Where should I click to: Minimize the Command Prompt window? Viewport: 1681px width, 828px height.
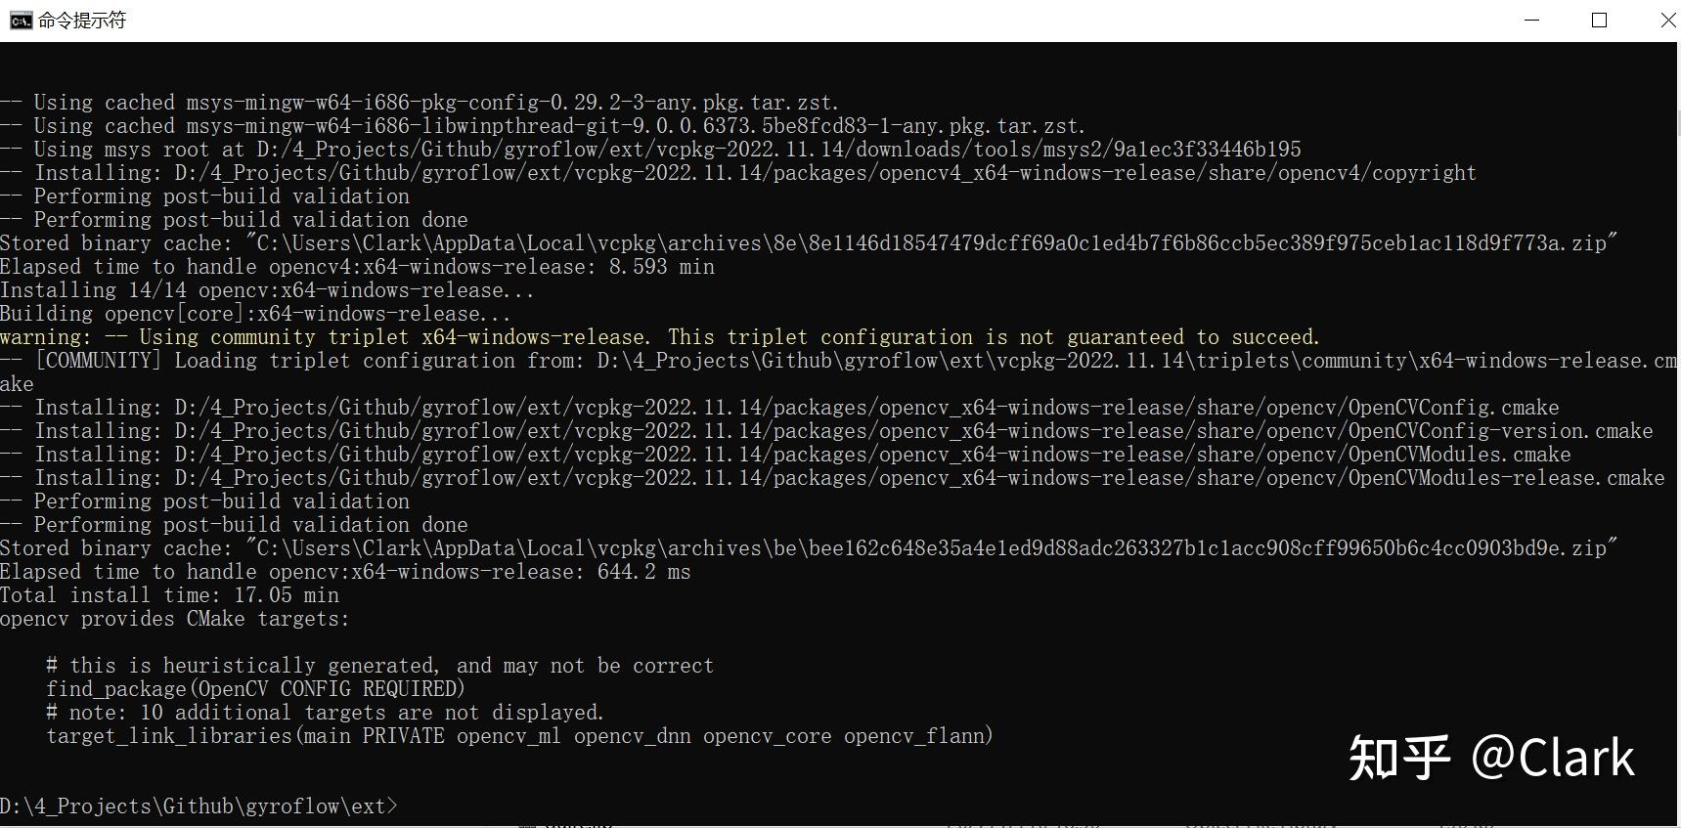pyautogui.click(x=1529, y=20)
